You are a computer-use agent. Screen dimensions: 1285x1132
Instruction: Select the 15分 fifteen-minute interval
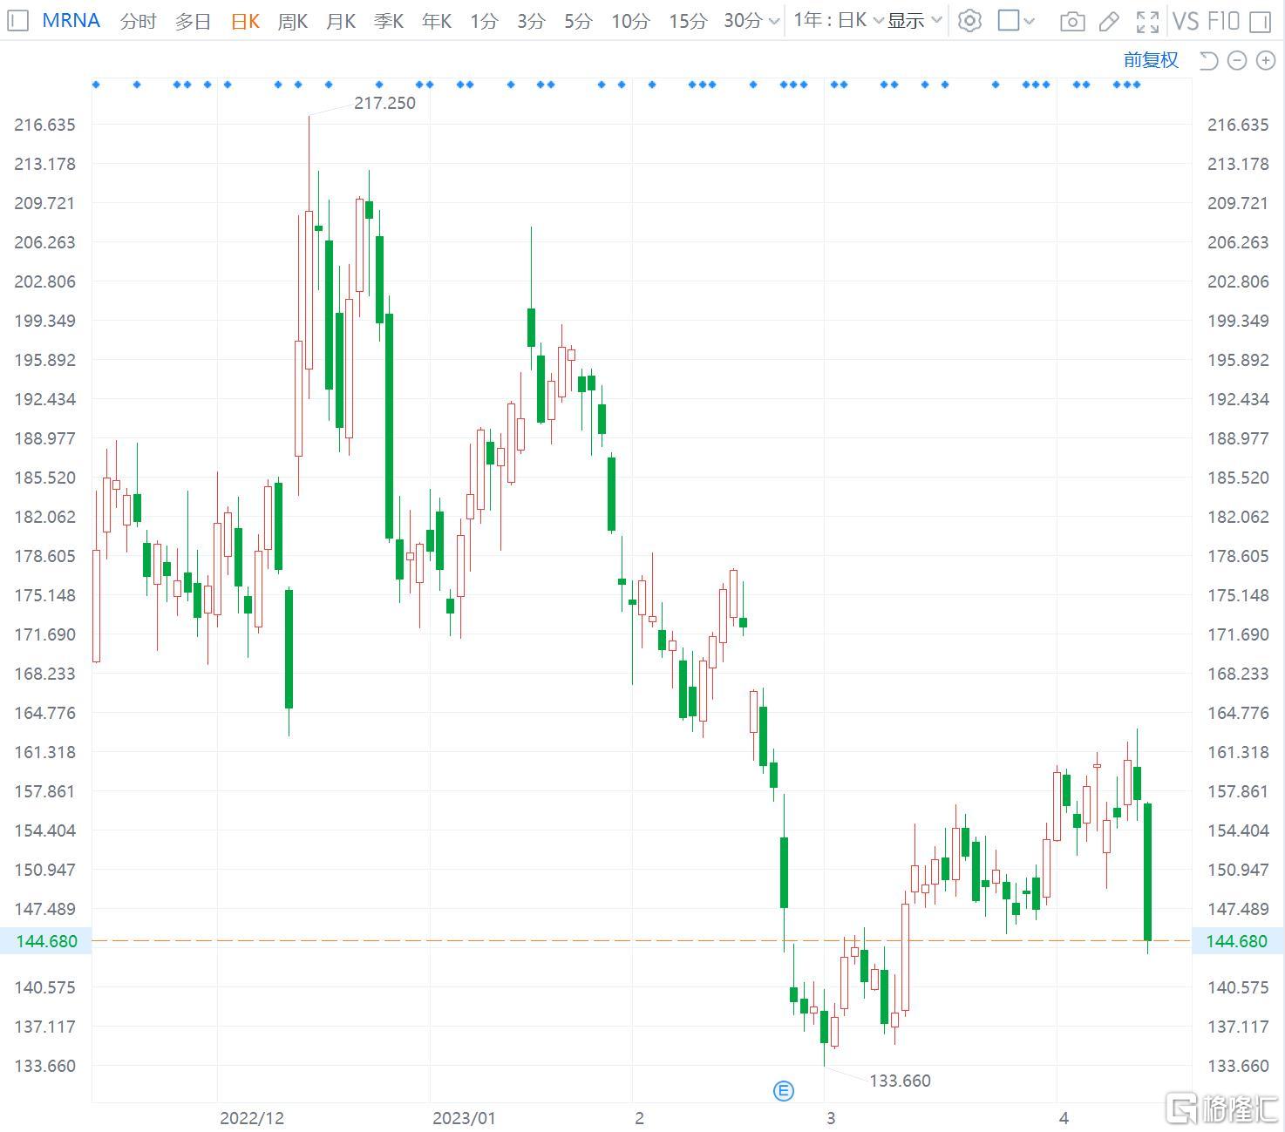click(687, 21)
